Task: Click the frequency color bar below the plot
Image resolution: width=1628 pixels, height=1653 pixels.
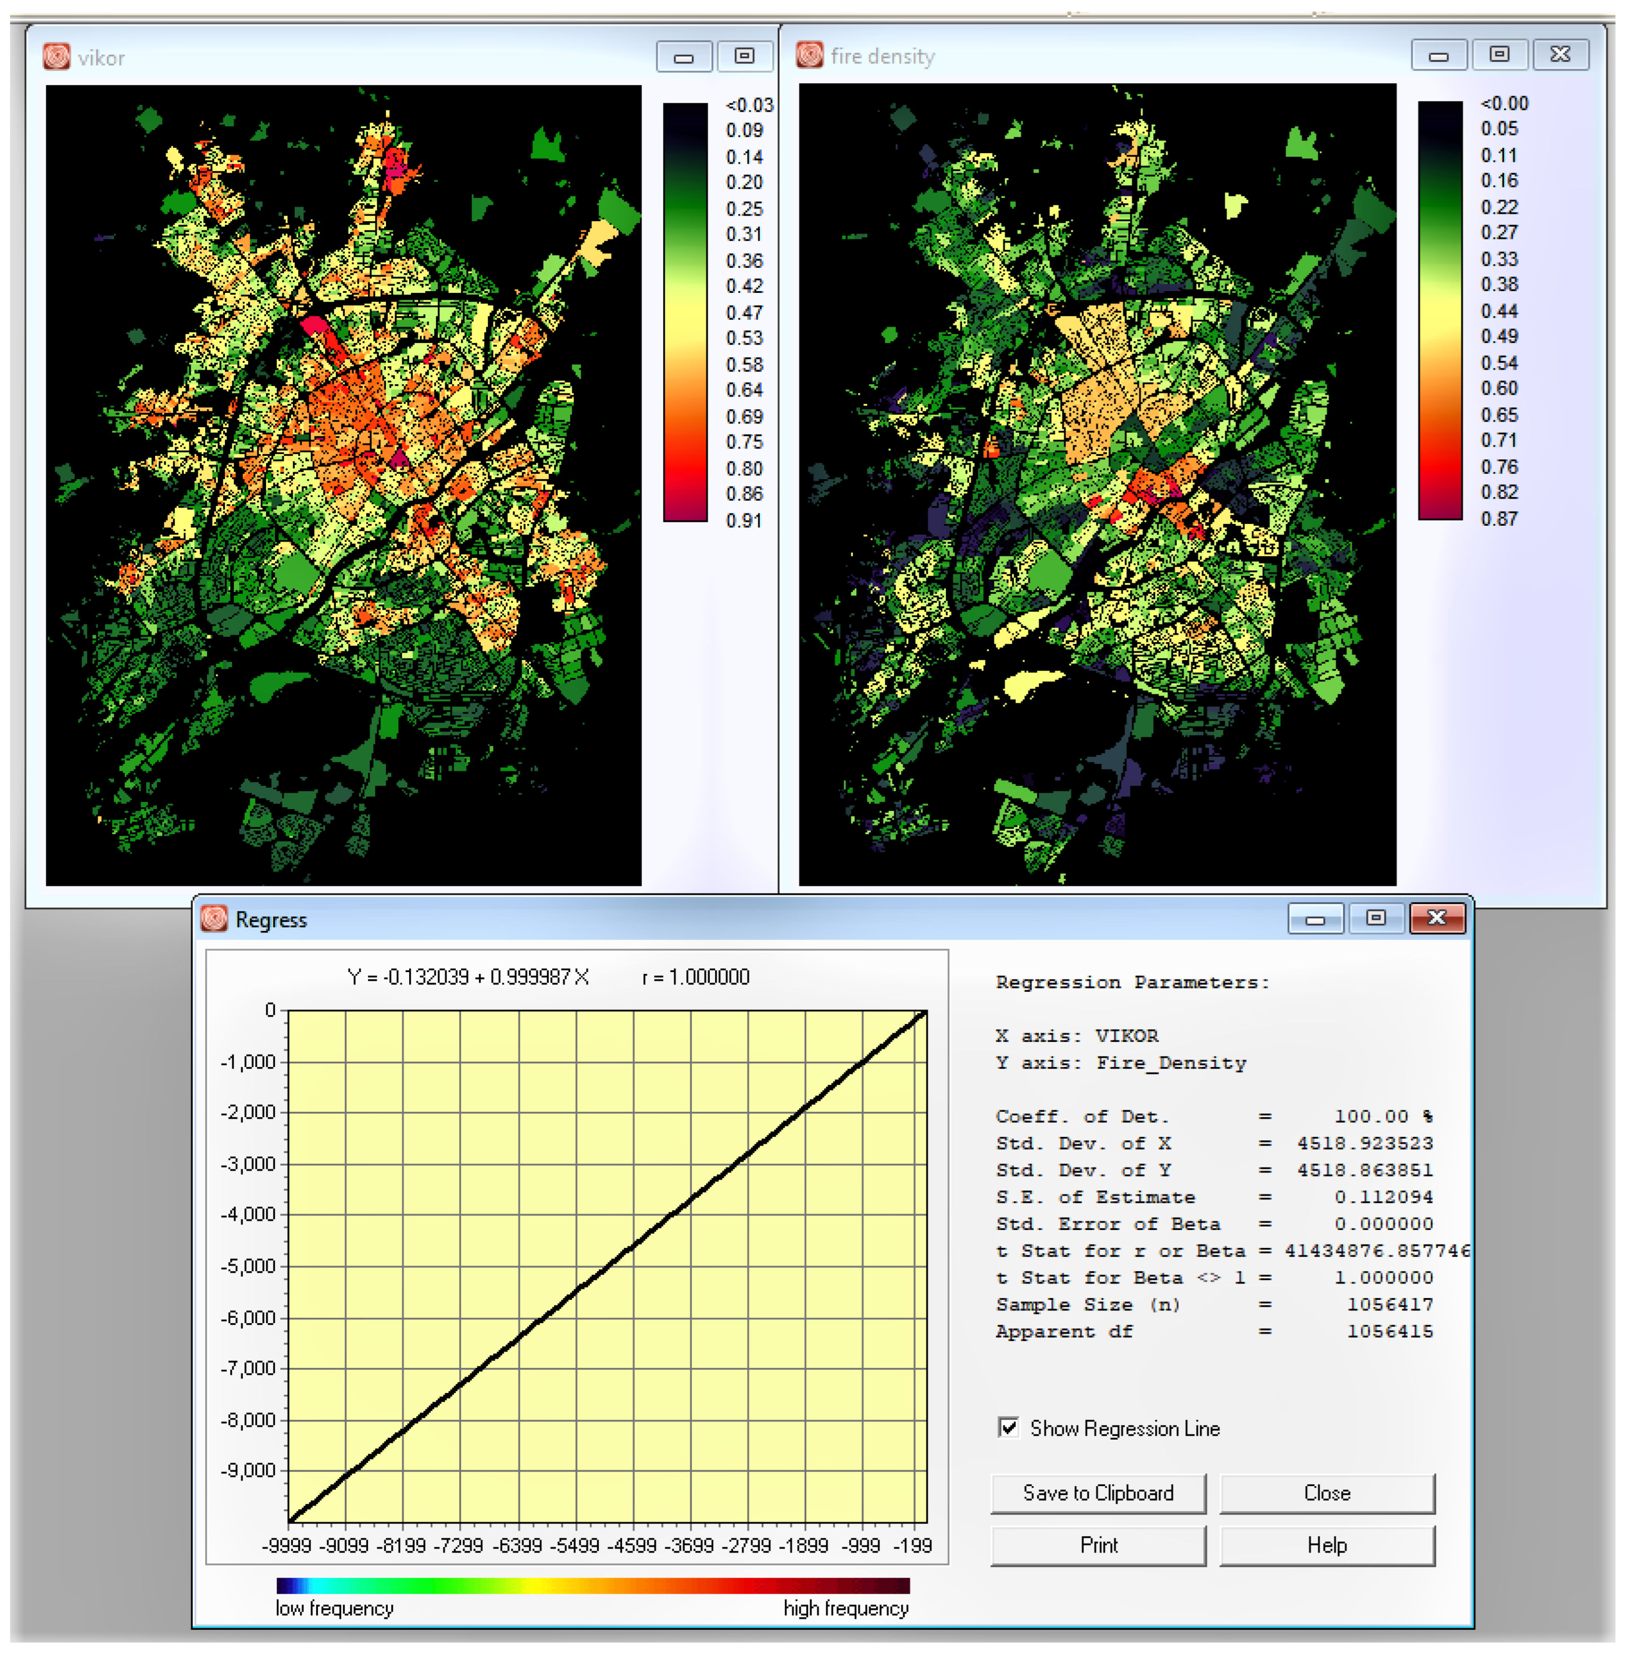Action: 592,1586
